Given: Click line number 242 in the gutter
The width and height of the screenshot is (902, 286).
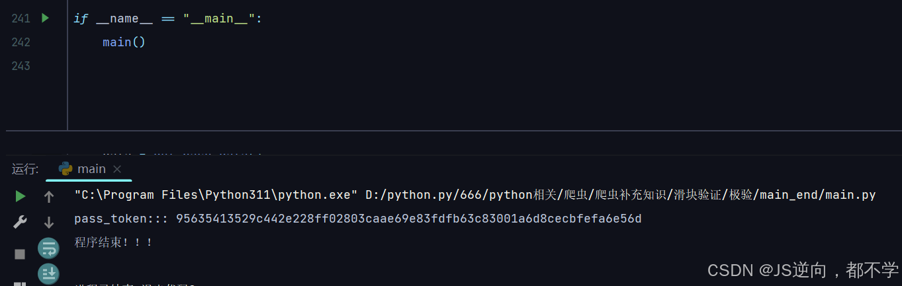Looking at the screenshot, I should 21,42.
